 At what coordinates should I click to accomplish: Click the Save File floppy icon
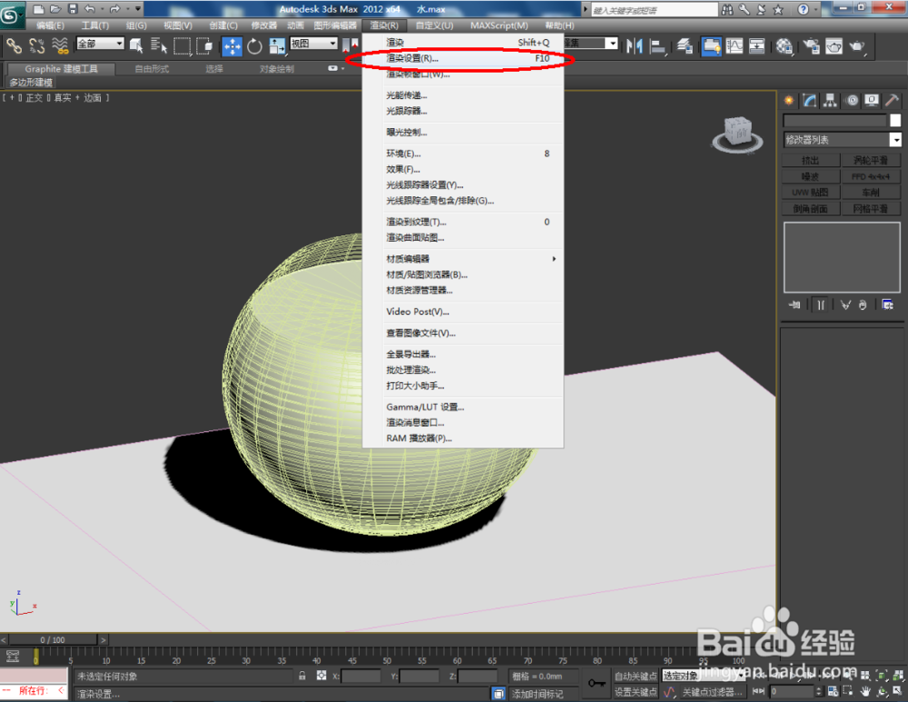[x=73, y=9]
